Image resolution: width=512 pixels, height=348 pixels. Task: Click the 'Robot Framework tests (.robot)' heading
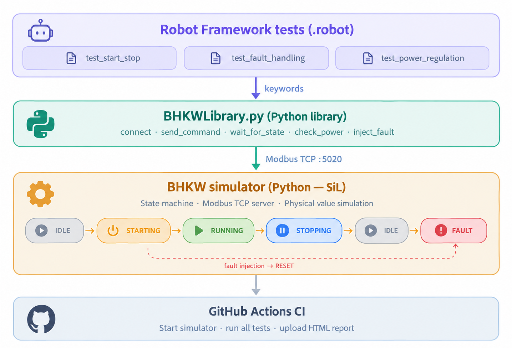[x=257, y=30]
